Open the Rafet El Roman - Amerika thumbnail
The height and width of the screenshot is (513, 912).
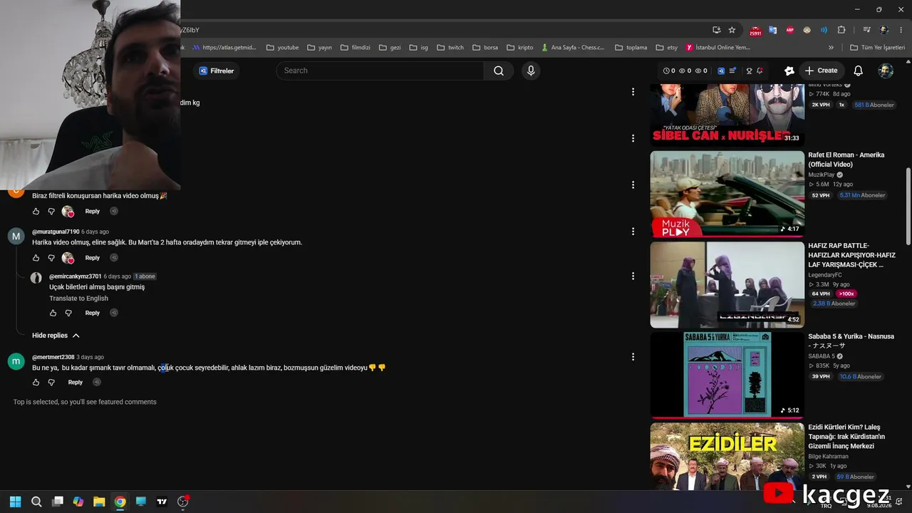pos(727,193)
